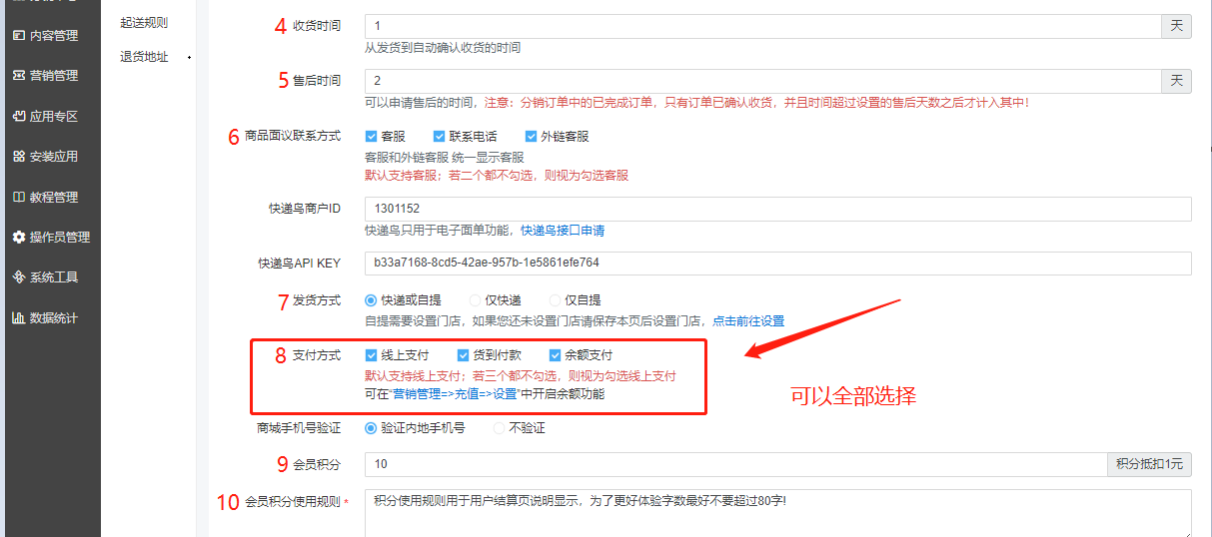Click the 系统工具 sidebar icon
The height and width of the screenshot is (537, 1212).
pos(18,276)
